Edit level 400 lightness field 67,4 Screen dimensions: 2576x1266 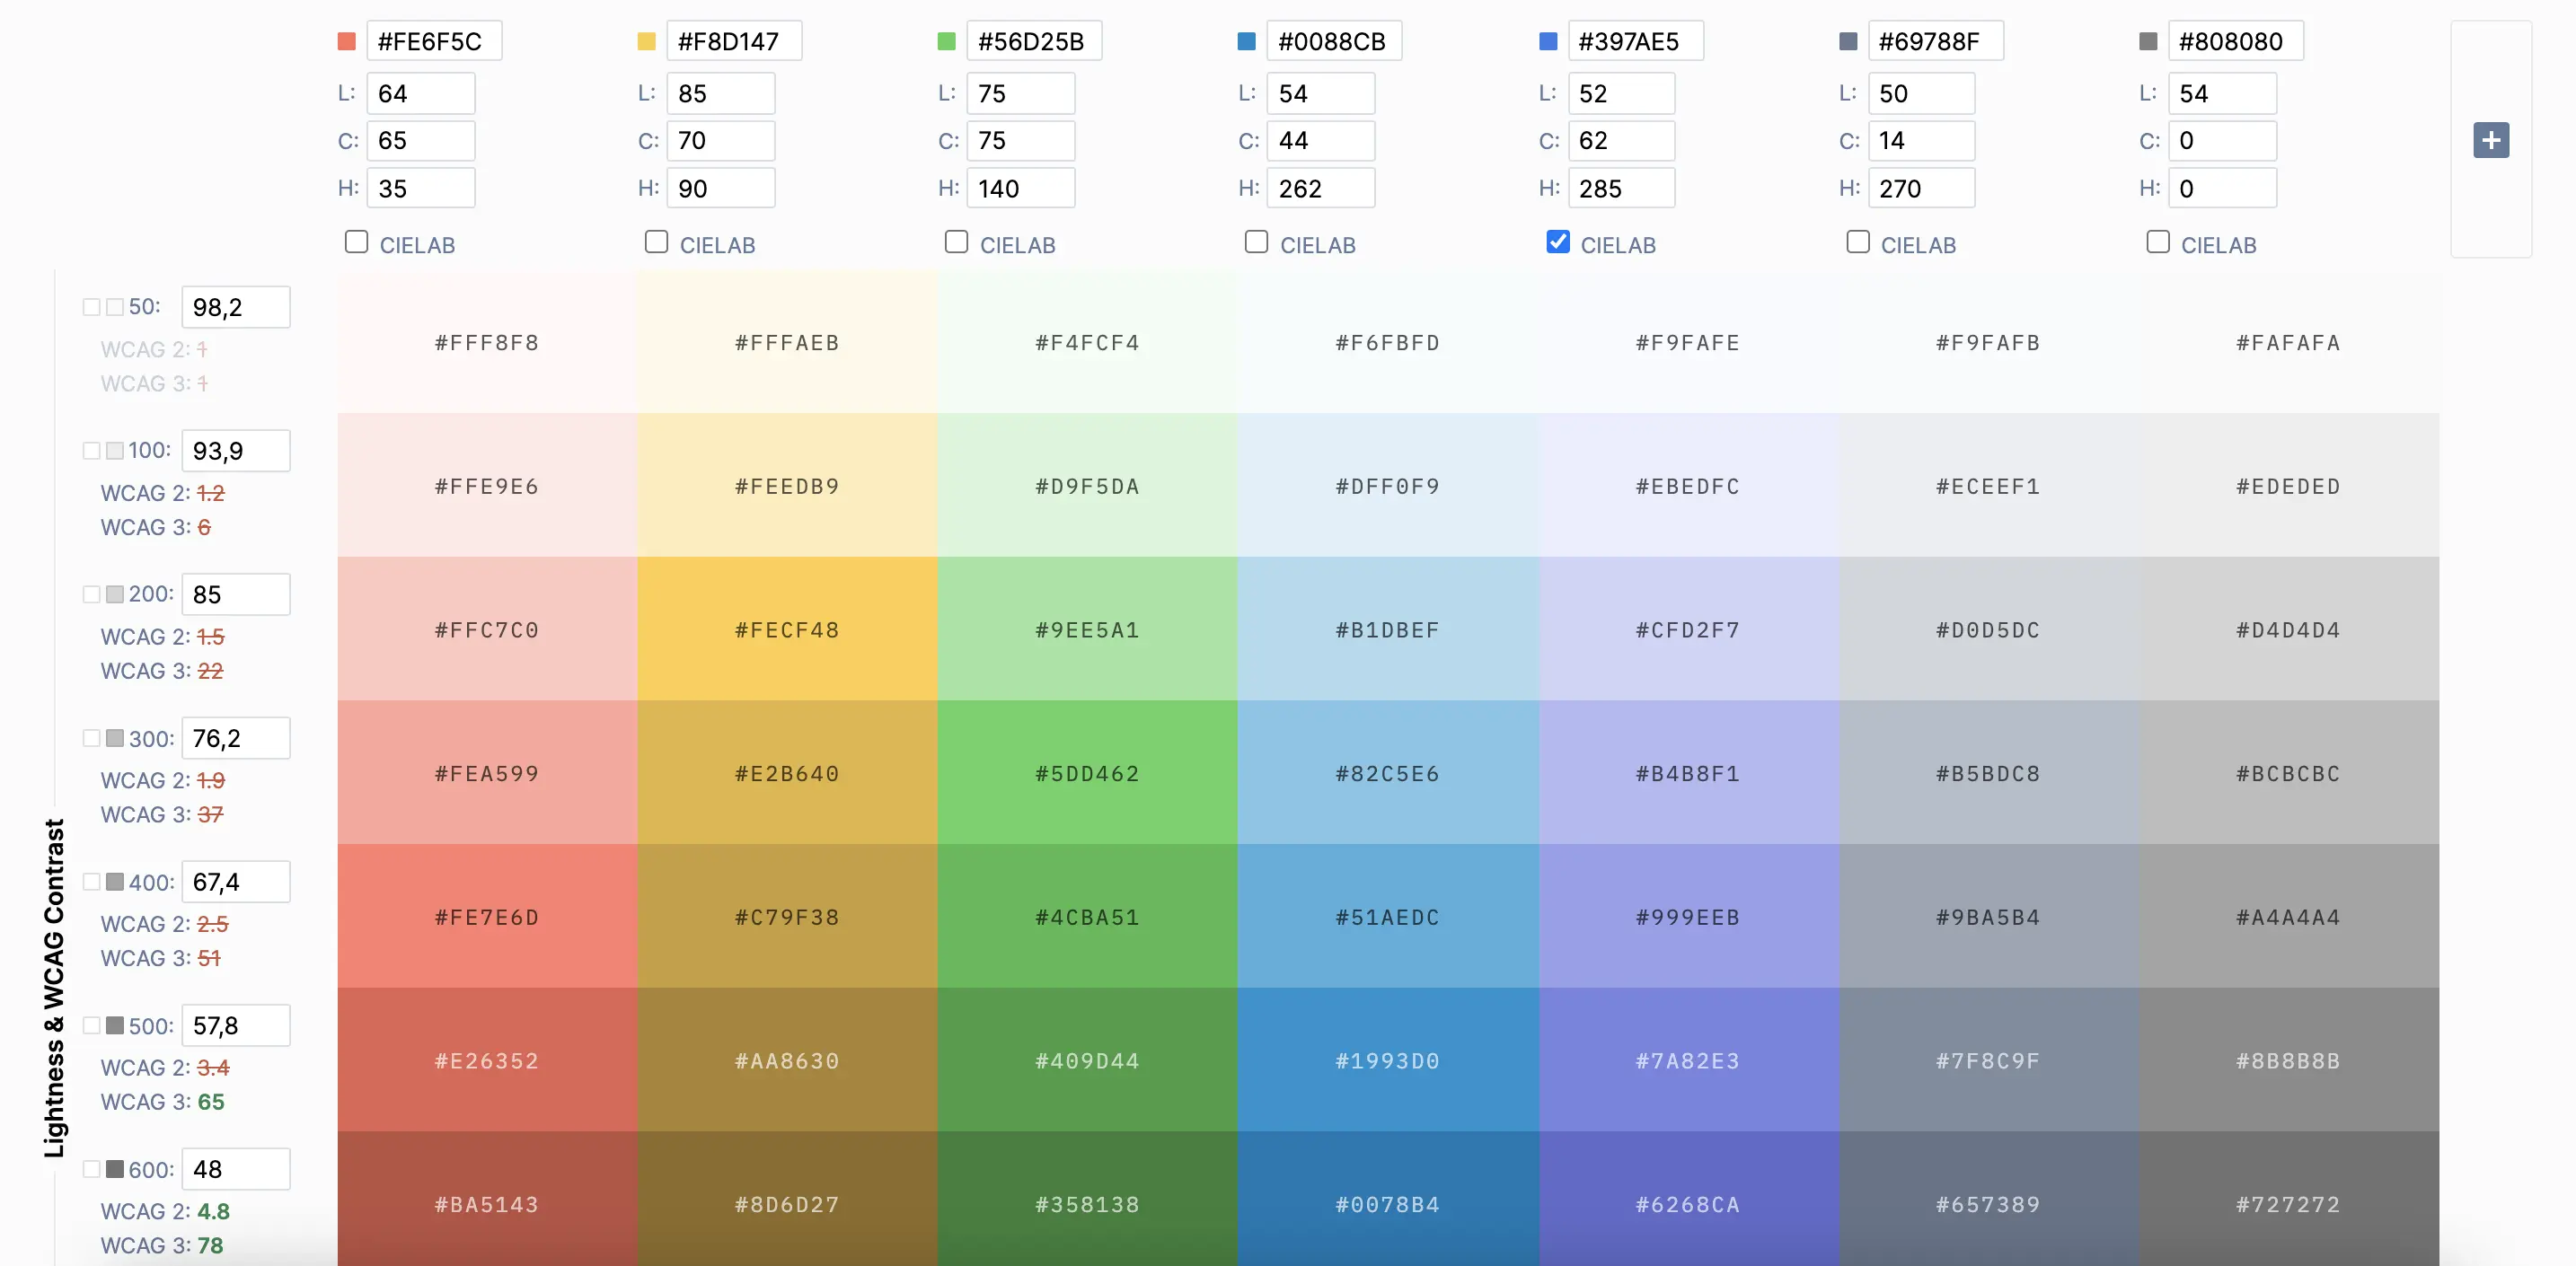click(236, 882)
